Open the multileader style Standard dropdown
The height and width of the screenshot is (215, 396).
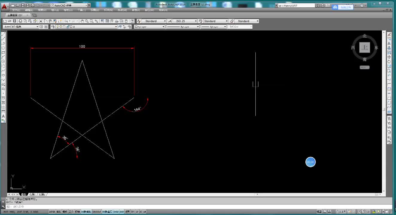point(247,21)
